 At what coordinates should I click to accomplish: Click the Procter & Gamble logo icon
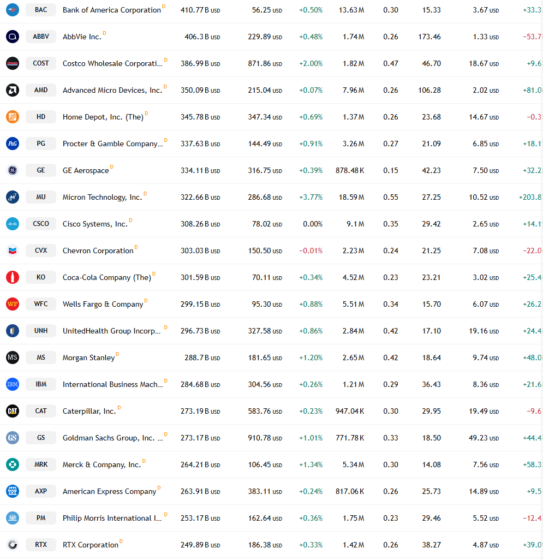point(13,144)
